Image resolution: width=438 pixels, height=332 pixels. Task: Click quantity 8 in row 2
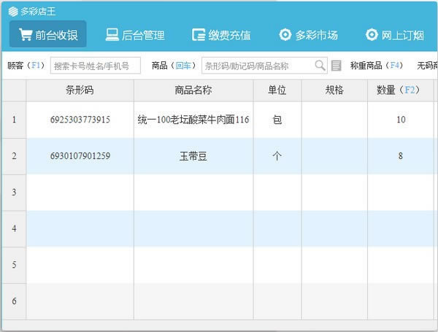click(401, 156)
